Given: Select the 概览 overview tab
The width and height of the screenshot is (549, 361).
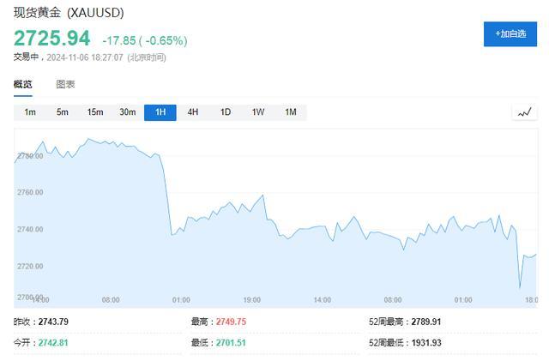Looking at the screenshot, I should click(23, 84).
